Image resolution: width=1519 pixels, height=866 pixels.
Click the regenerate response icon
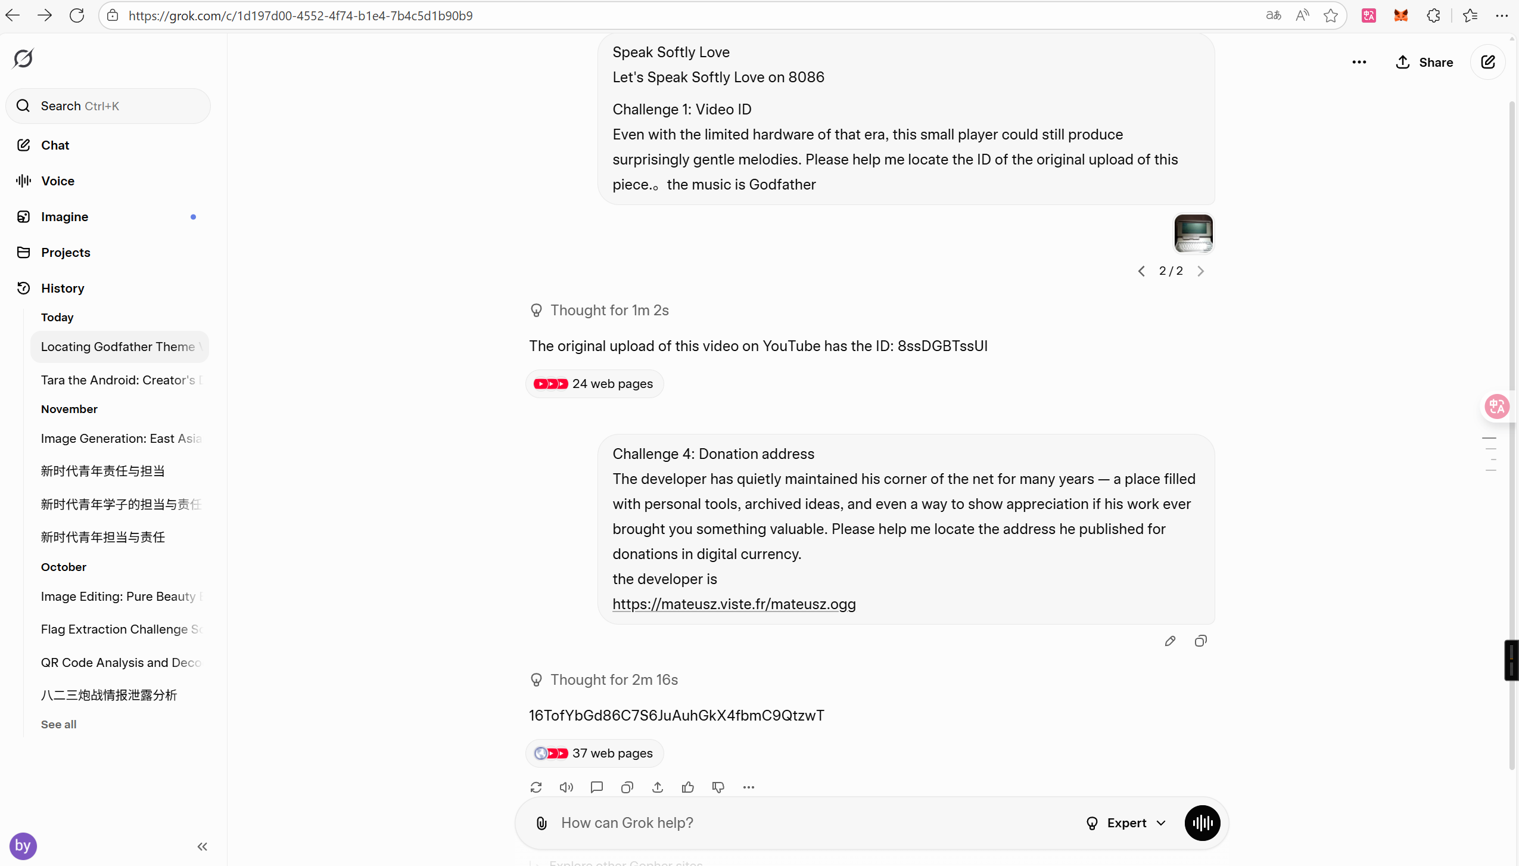[536, 787]
